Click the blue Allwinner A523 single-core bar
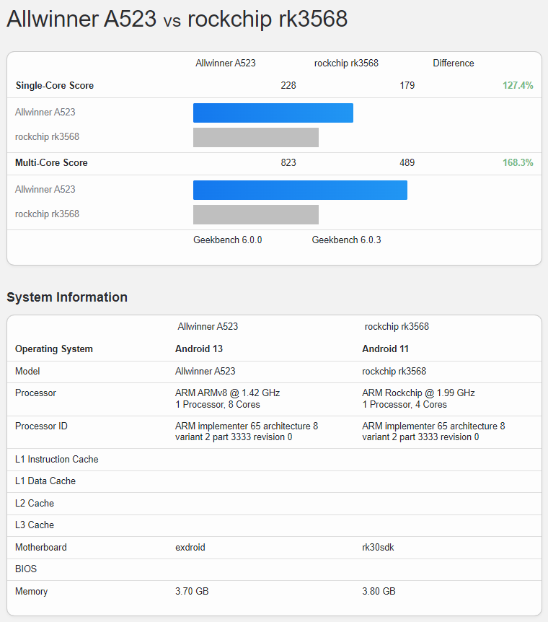This screenshot has width=548, height=622. pyautogui.click(x=273, y=113)
